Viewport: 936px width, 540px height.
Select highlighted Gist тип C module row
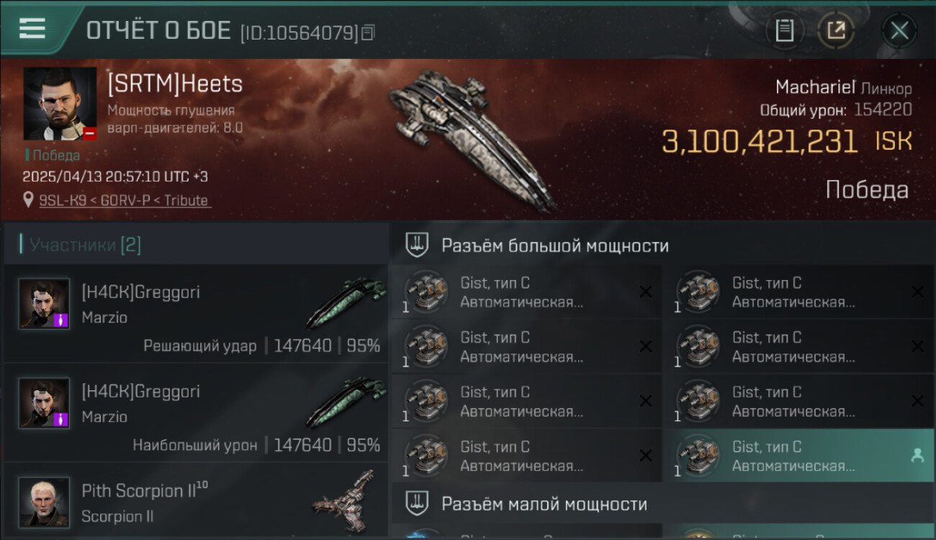[798, 456]
